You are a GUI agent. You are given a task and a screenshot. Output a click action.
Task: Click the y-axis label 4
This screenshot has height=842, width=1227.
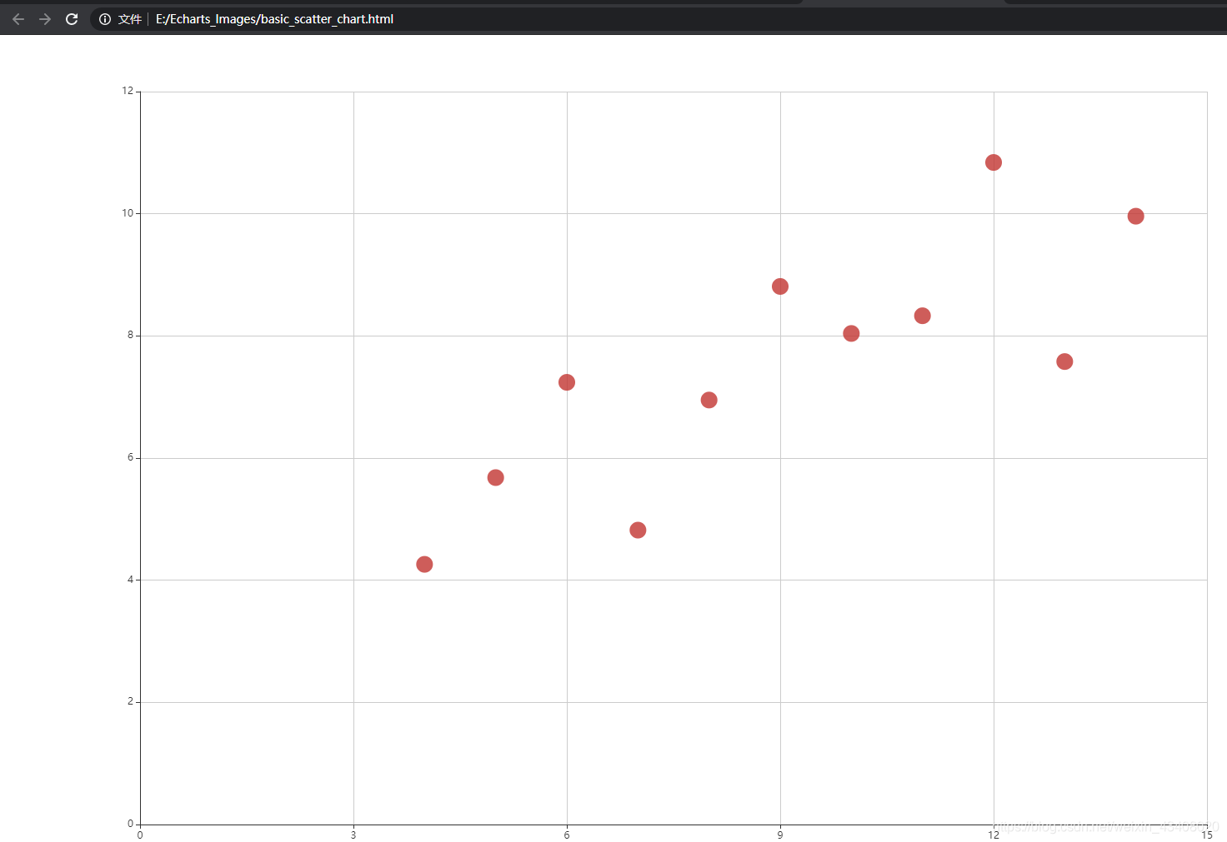click(130, 580)
